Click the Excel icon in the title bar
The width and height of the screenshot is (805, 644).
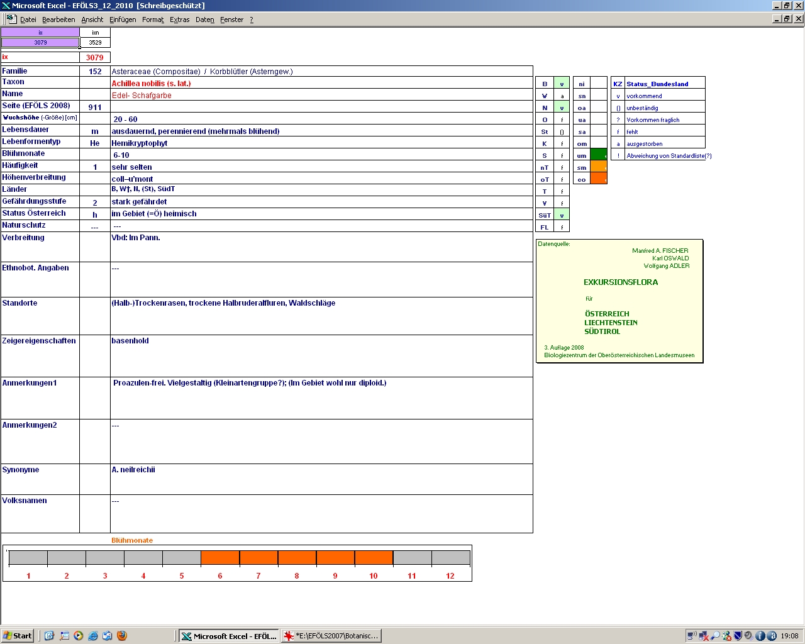click(x=6, y=6)
